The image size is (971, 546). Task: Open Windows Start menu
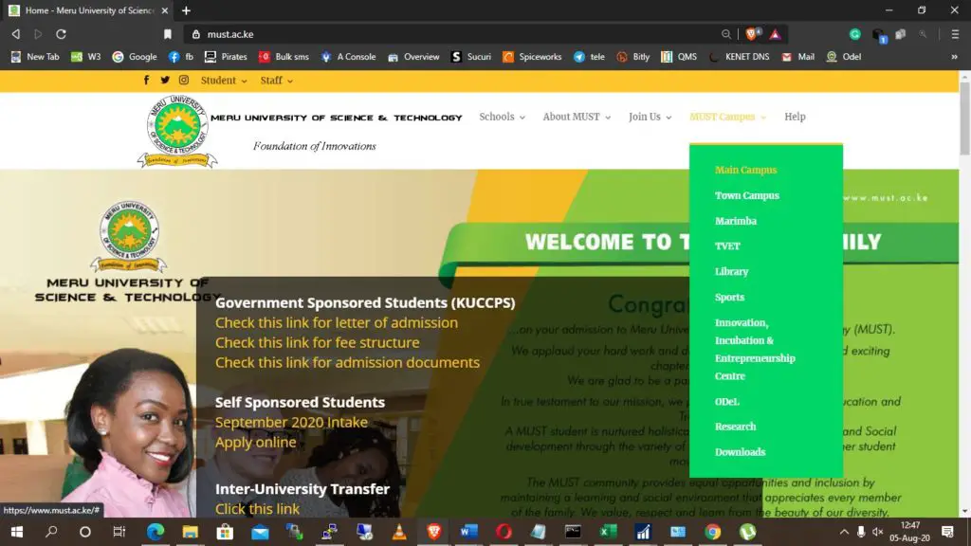click(17, 532)
